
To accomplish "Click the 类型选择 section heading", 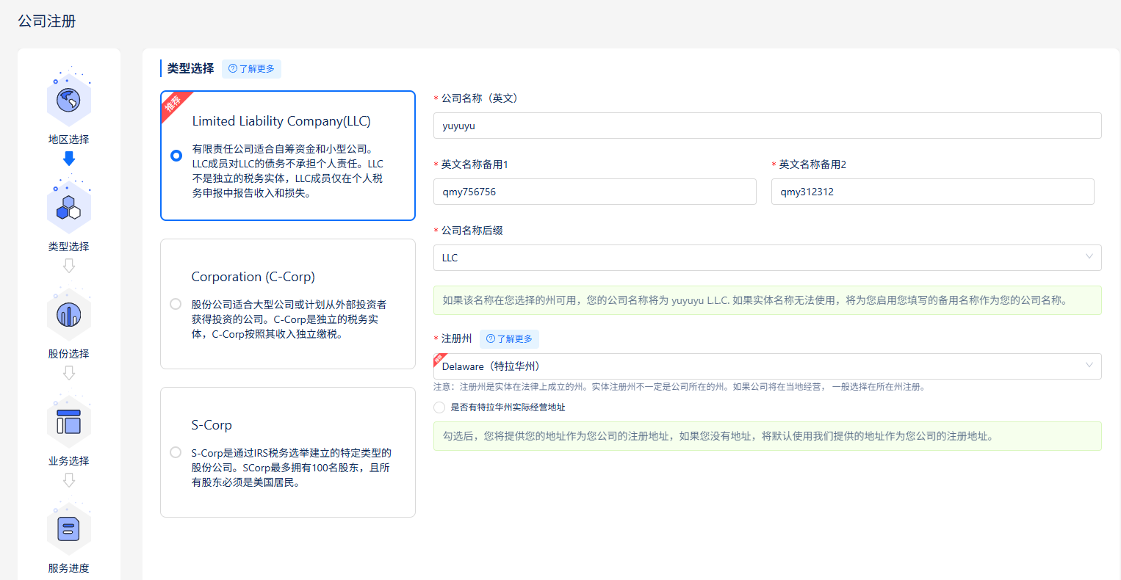I will pos(191,68).
